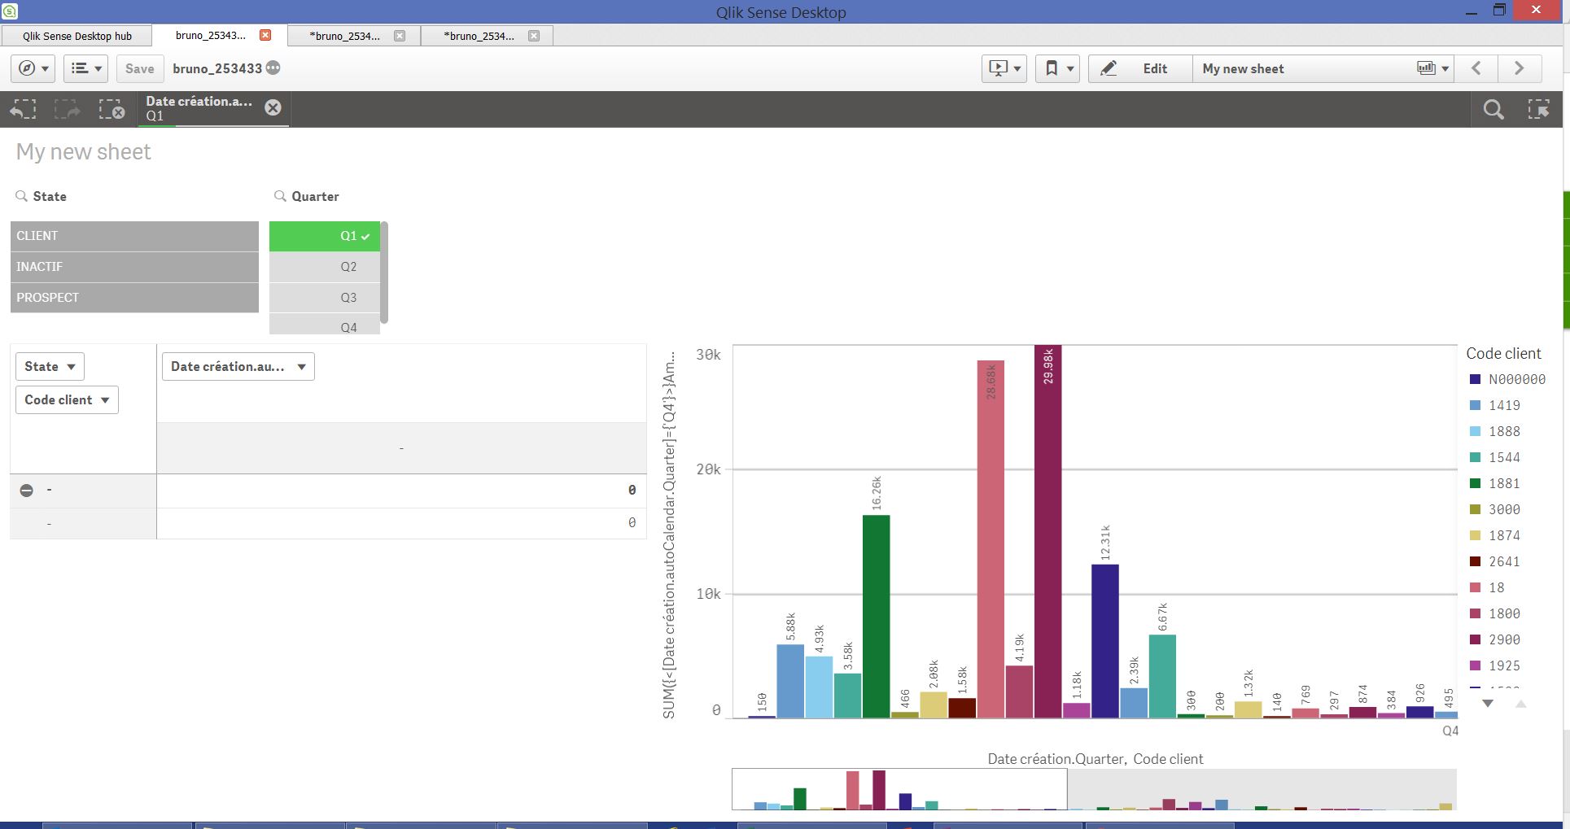This screenshot has height=829, width=1570.
Task: Remove the Date création Q1 selection
Action: tap(273, 107)
